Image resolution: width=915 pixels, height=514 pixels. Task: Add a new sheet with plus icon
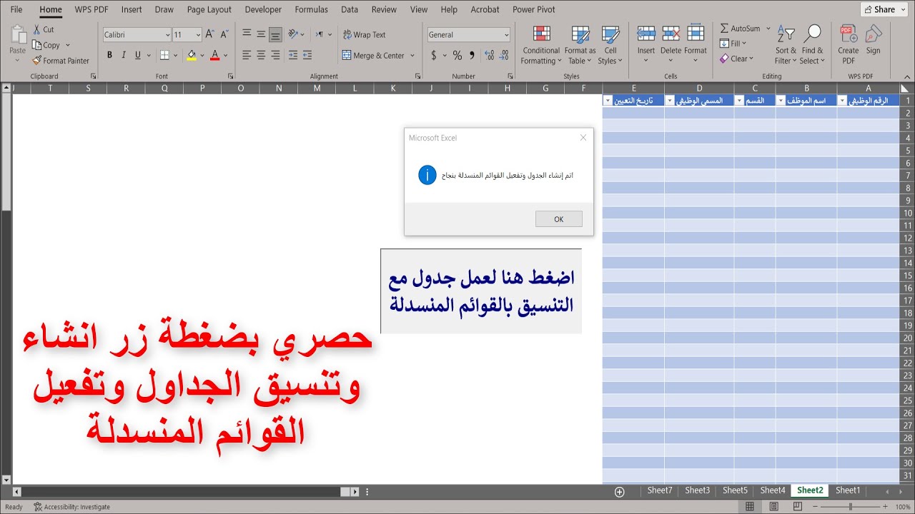(620, 491)
